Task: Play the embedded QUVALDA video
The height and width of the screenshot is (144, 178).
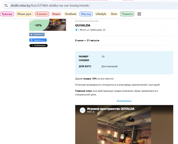Action: click(124, 125)
